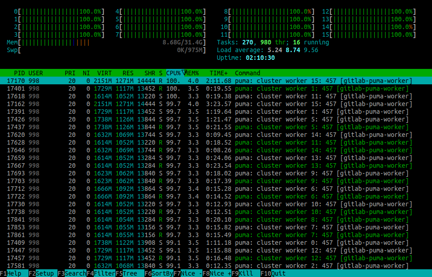This screenshot has width=432, height=277.
Task: Click F7 Nice - to lower niceness
Action: [187, 273]
